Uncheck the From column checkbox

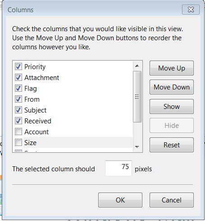(18, 99)
